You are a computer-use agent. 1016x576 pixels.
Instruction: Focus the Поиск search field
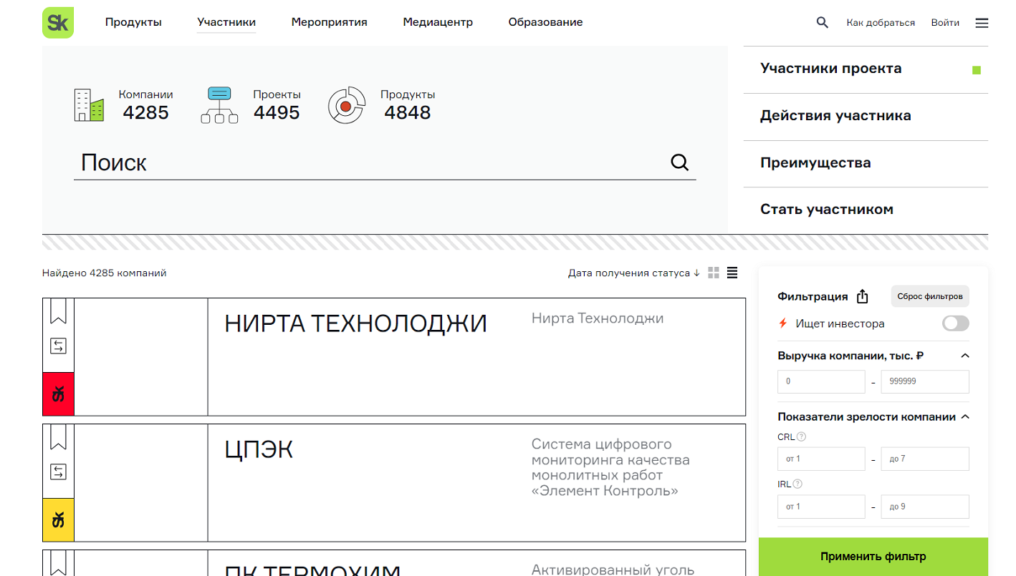tap(371, 162)
